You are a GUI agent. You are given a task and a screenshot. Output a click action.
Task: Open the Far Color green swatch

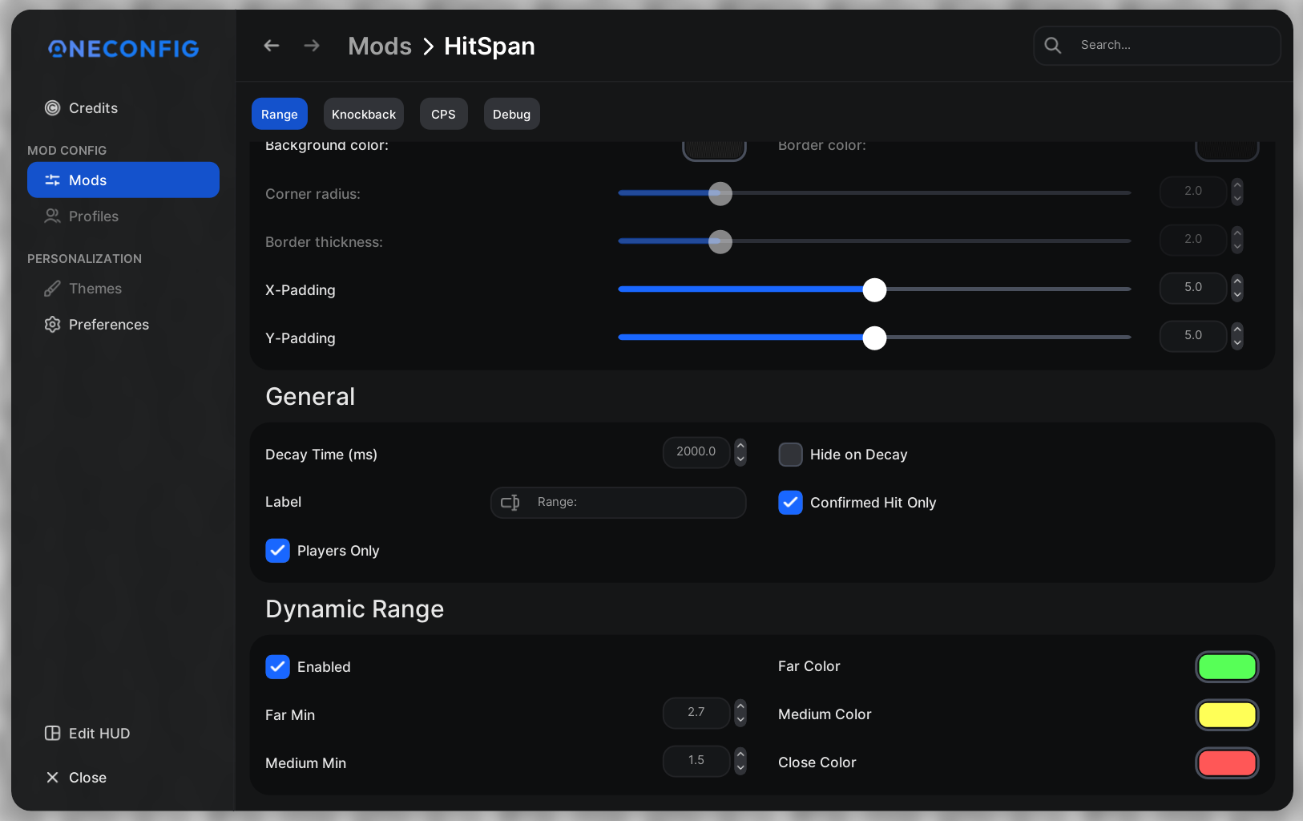click(1227, 667)
